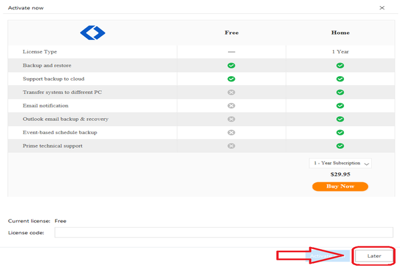Click green checkmark for Home Email notification
The image size is (400, 267).
pos(340,105)
